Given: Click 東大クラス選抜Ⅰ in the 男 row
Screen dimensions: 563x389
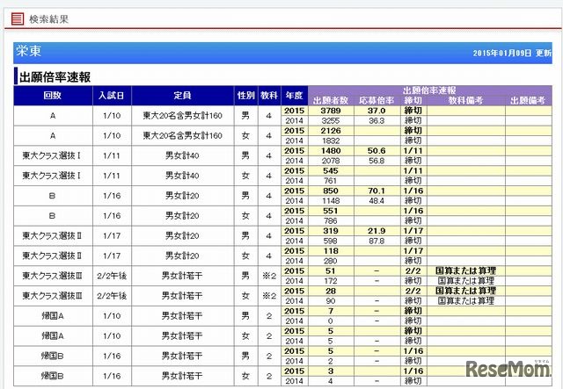Looking at the screenshot, I should tap(51, 156).
